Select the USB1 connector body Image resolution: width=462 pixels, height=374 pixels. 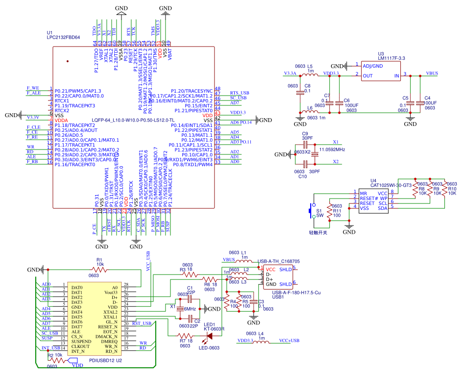click(x=278, y=277)
